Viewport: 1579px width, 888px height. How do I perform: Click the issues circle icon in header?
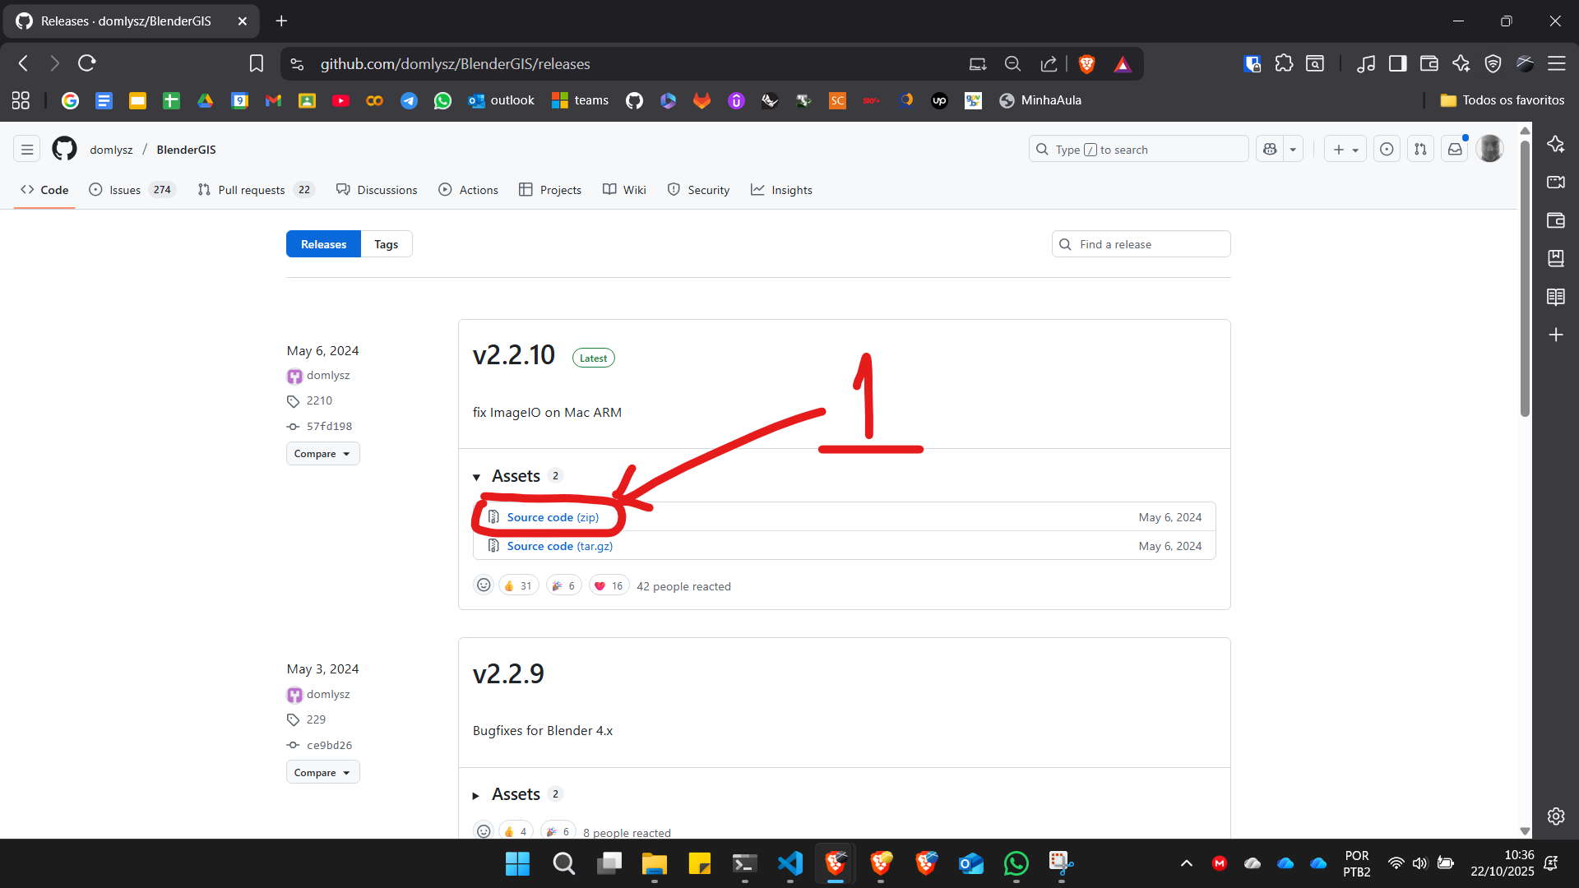click(1387, 149)
